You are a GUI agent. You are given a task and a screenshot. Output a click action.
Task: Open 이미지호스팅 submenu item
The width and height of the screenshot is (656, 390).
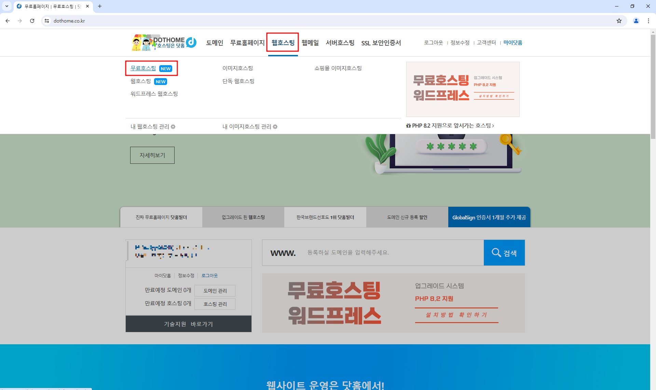[238, 68]
